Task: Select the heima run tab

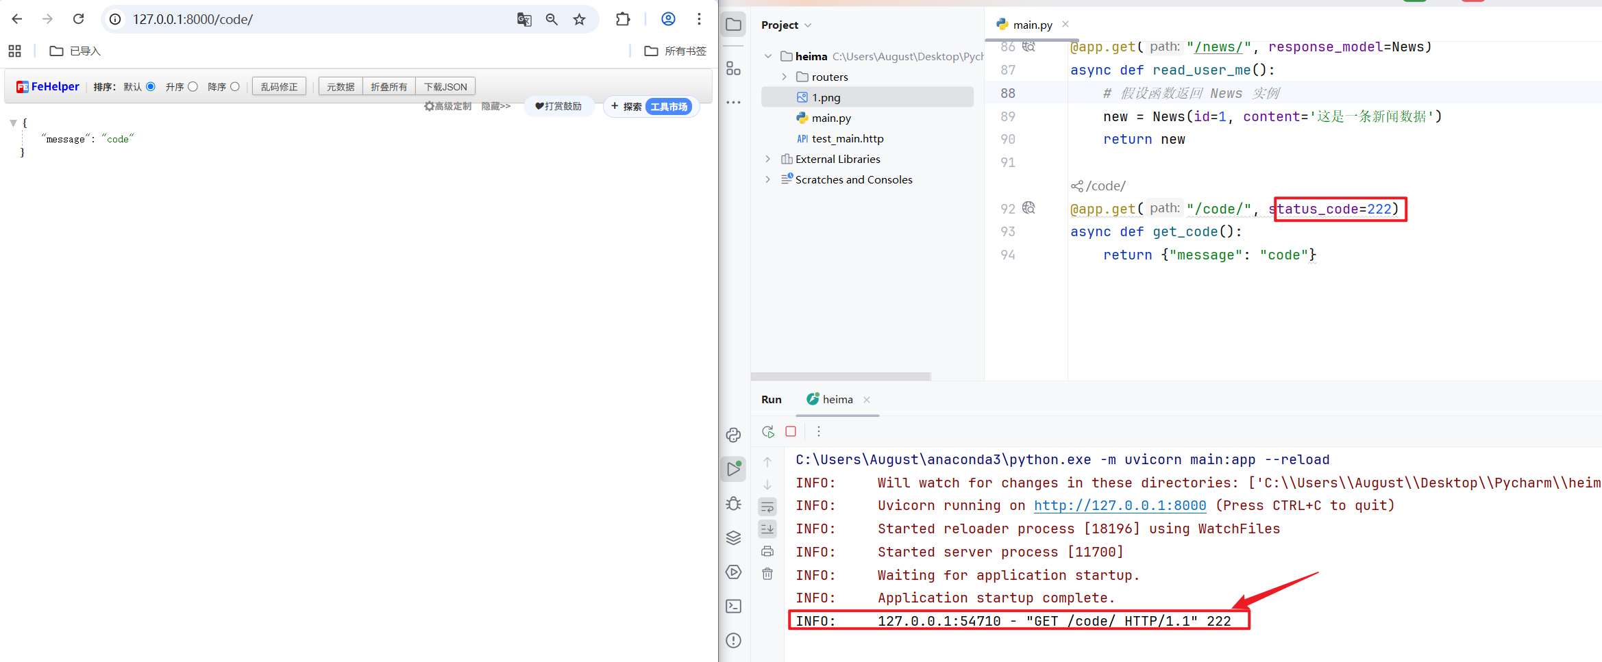Action: (x=837, y=400)
